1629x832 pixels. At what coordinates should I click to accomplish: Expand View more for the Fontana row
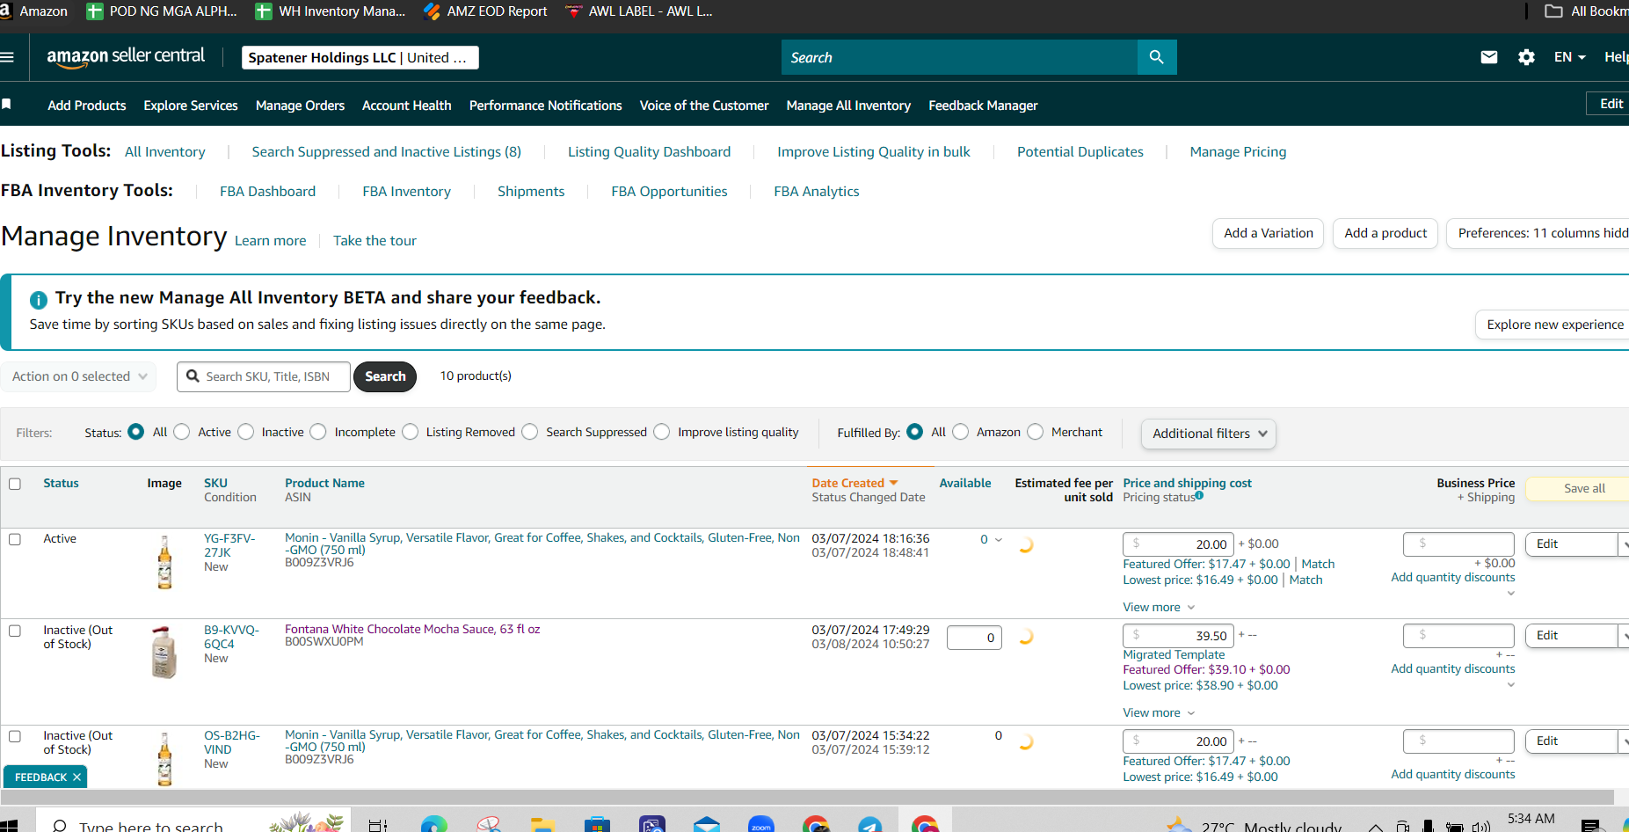tap(1159, 713)
